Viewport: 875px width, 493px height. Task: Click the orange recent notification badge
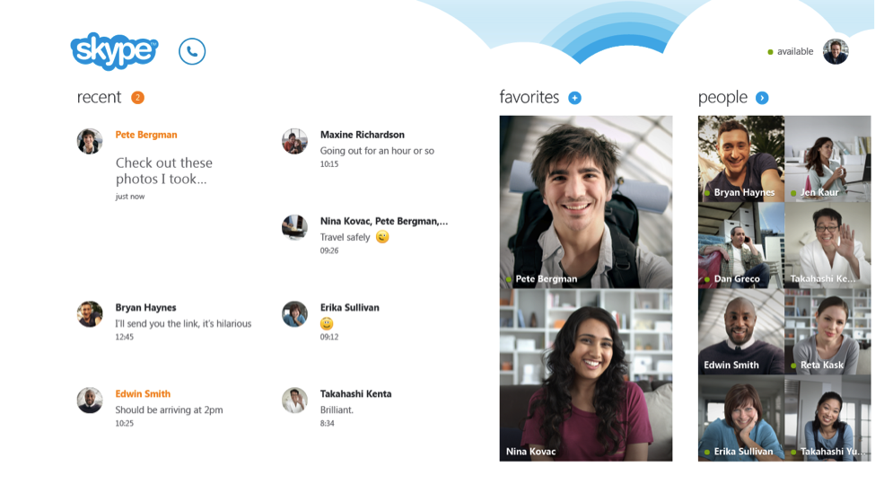coord(138,98)
